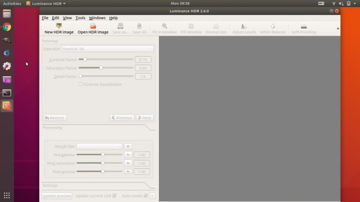Click the Post-gamma slider
This screenshot has height=202, width=360.
99,171
